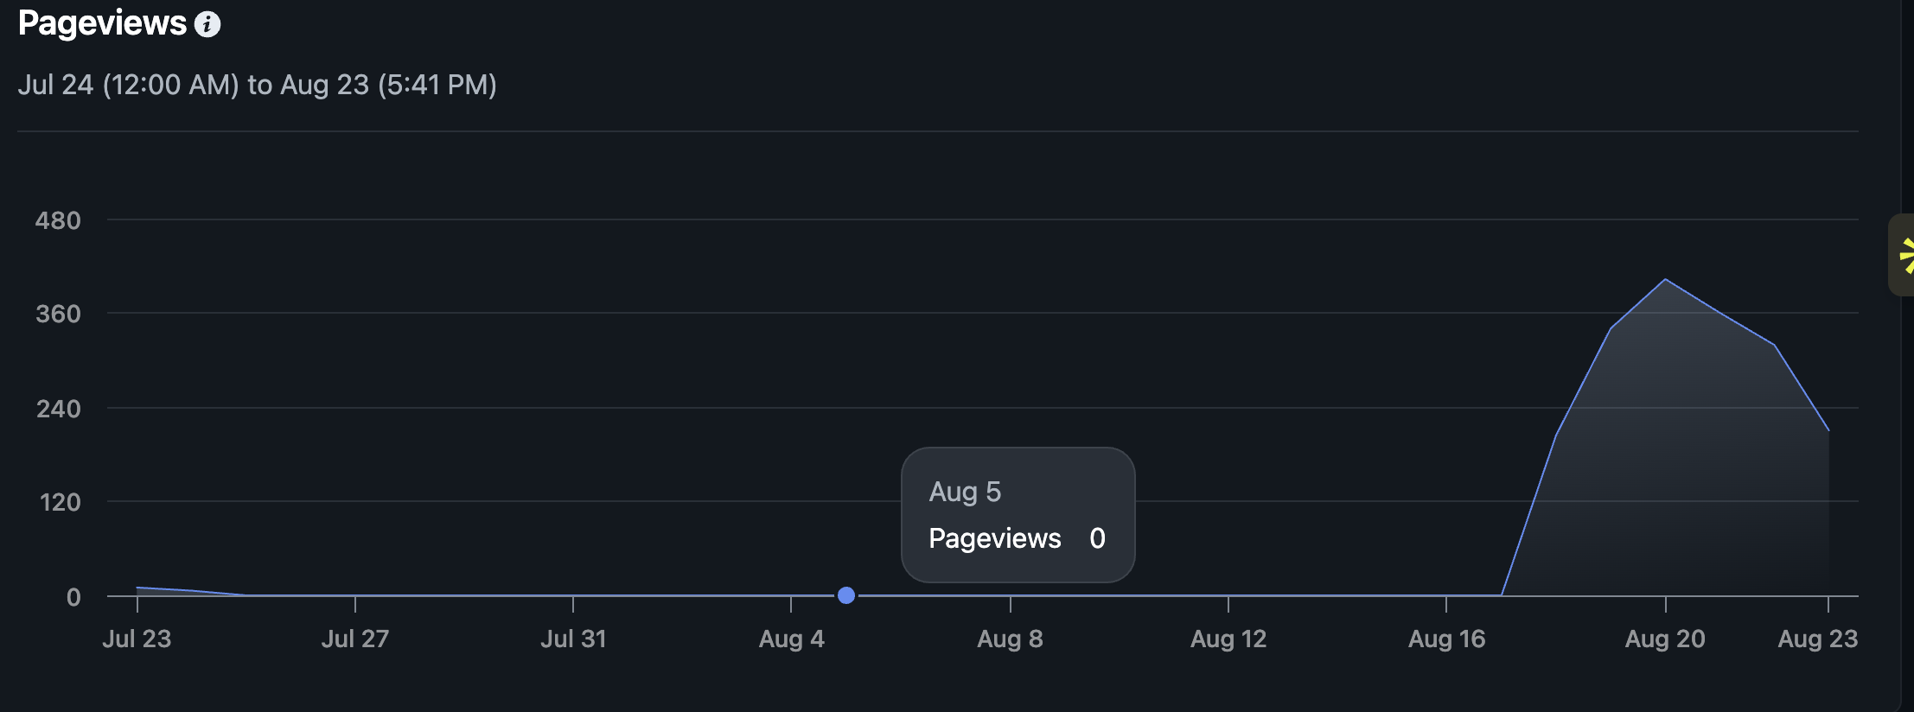
Task: Click the 0 y-axis label
Action: tap(73, 597)
